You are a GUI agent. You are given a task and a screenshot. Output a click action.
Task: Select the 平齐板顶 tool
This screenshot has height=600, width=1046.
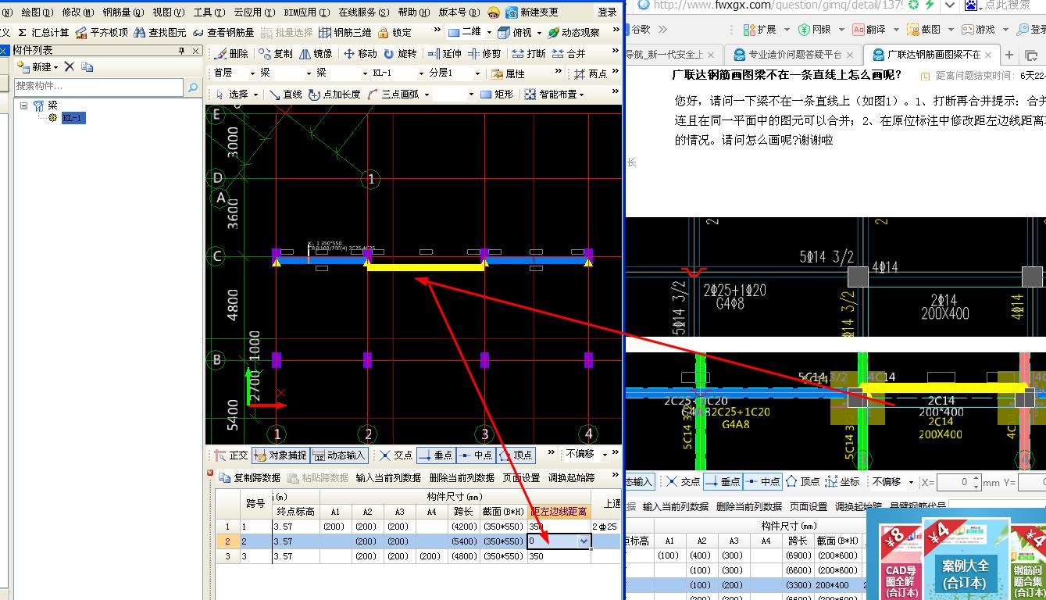click(101, 33)
